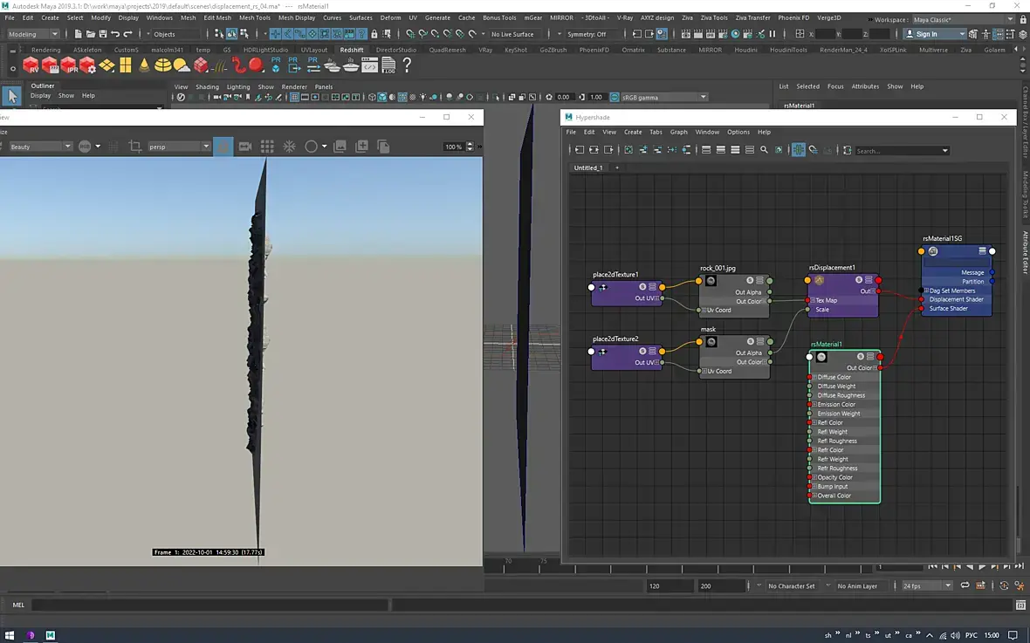Screen dimensions: 1030x643
Task: Select the arrow Select tool in toolbox
Action: pyautogui.click(x=12, y=97)
